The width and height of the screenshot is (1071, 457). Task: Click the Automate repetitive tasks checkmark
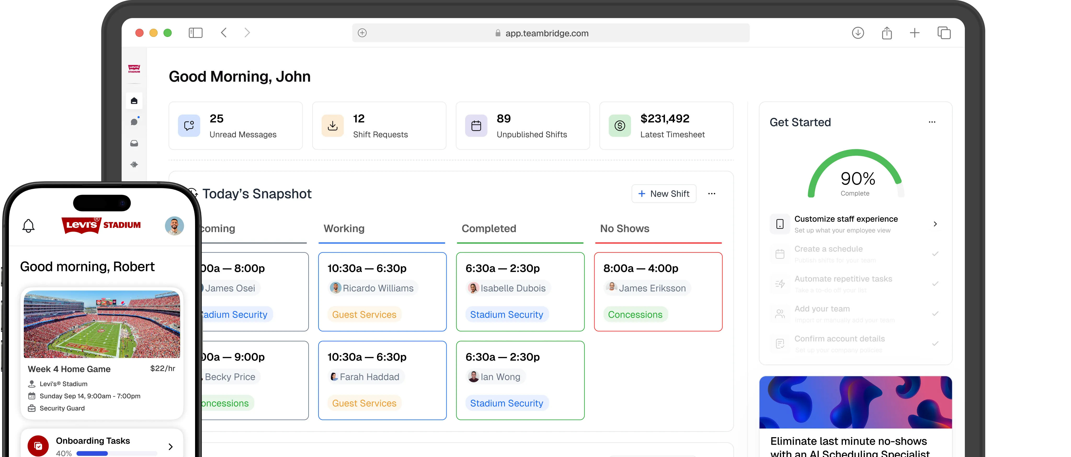tap(935, 284)
